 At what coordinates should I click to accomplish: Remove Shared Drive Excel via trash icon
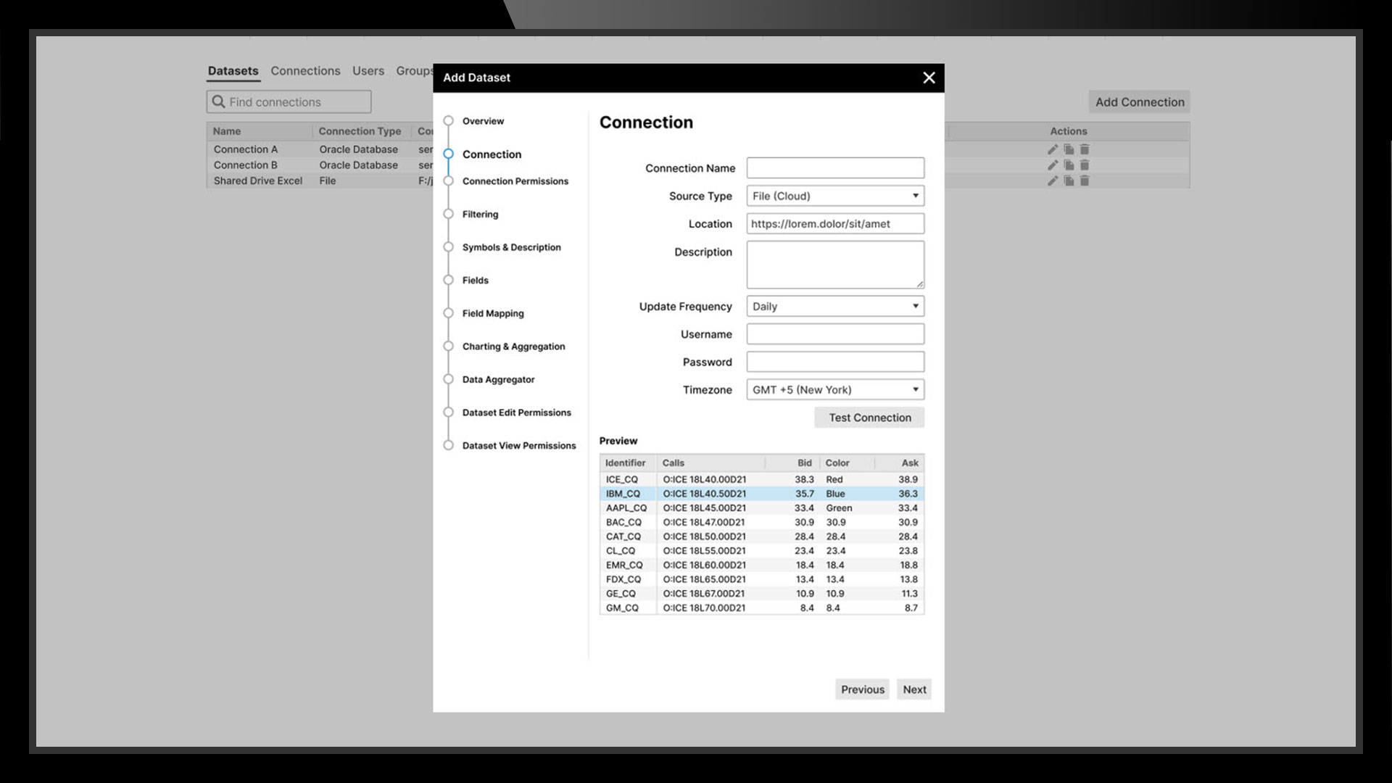[1085, 181]
